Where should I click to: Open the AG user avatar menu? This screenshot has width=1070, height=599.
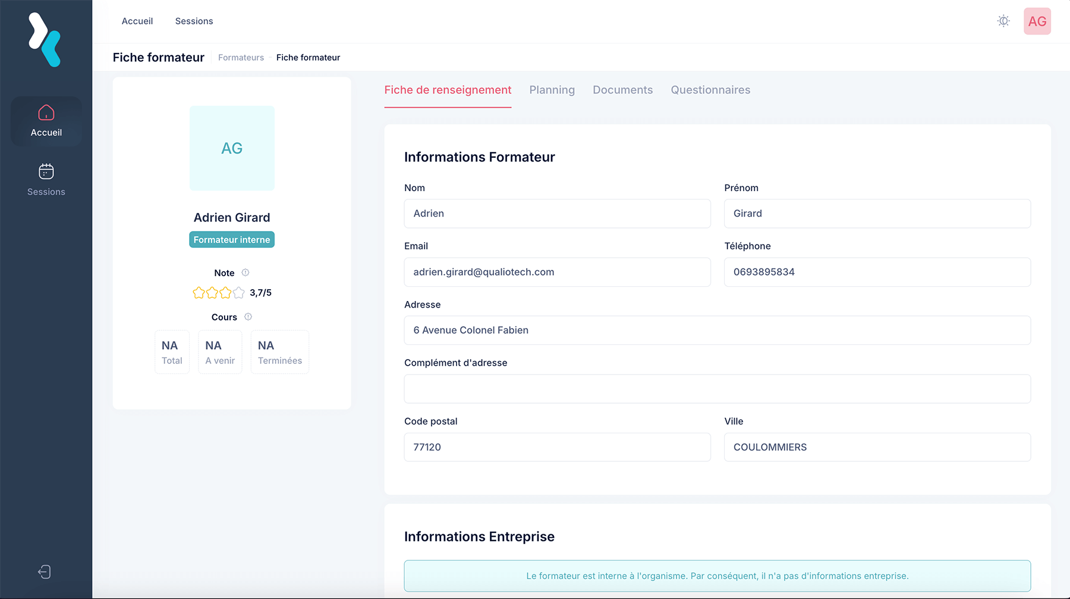(x=1037, y=21)
